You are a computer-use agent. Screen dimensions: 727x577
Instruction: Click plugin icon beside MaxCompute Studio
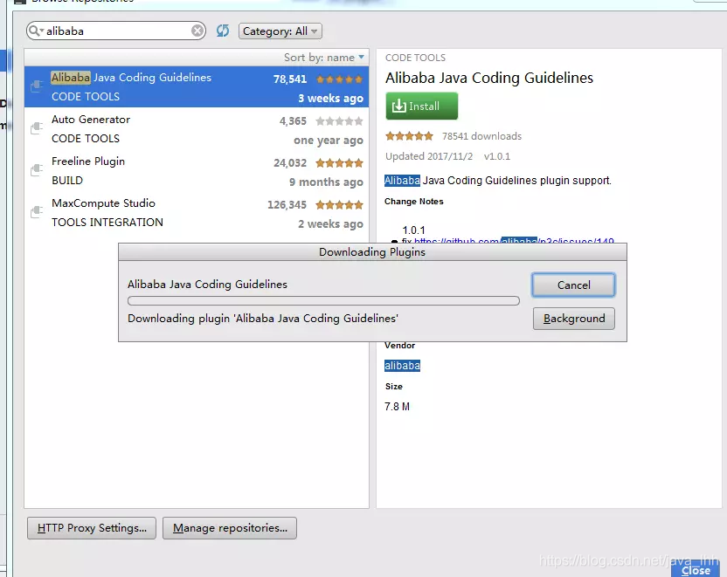coord(37,211)
